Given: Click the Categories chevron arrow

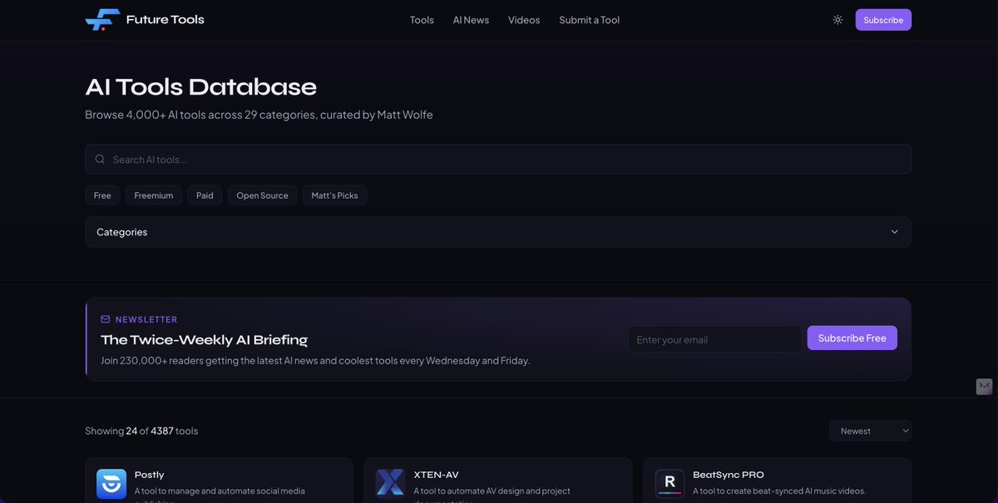Looking at the screenshot, I should pos(895,232).
